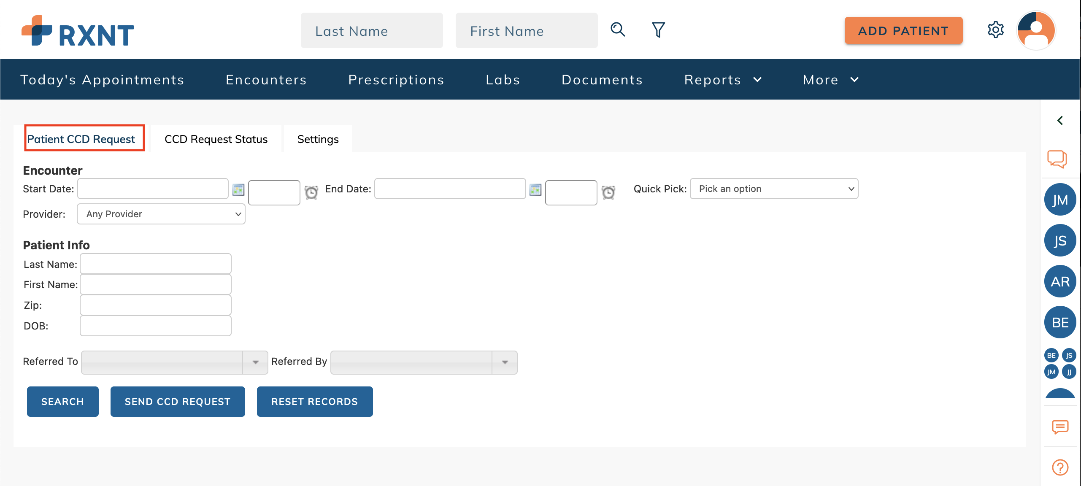Go to Documents

602,80
